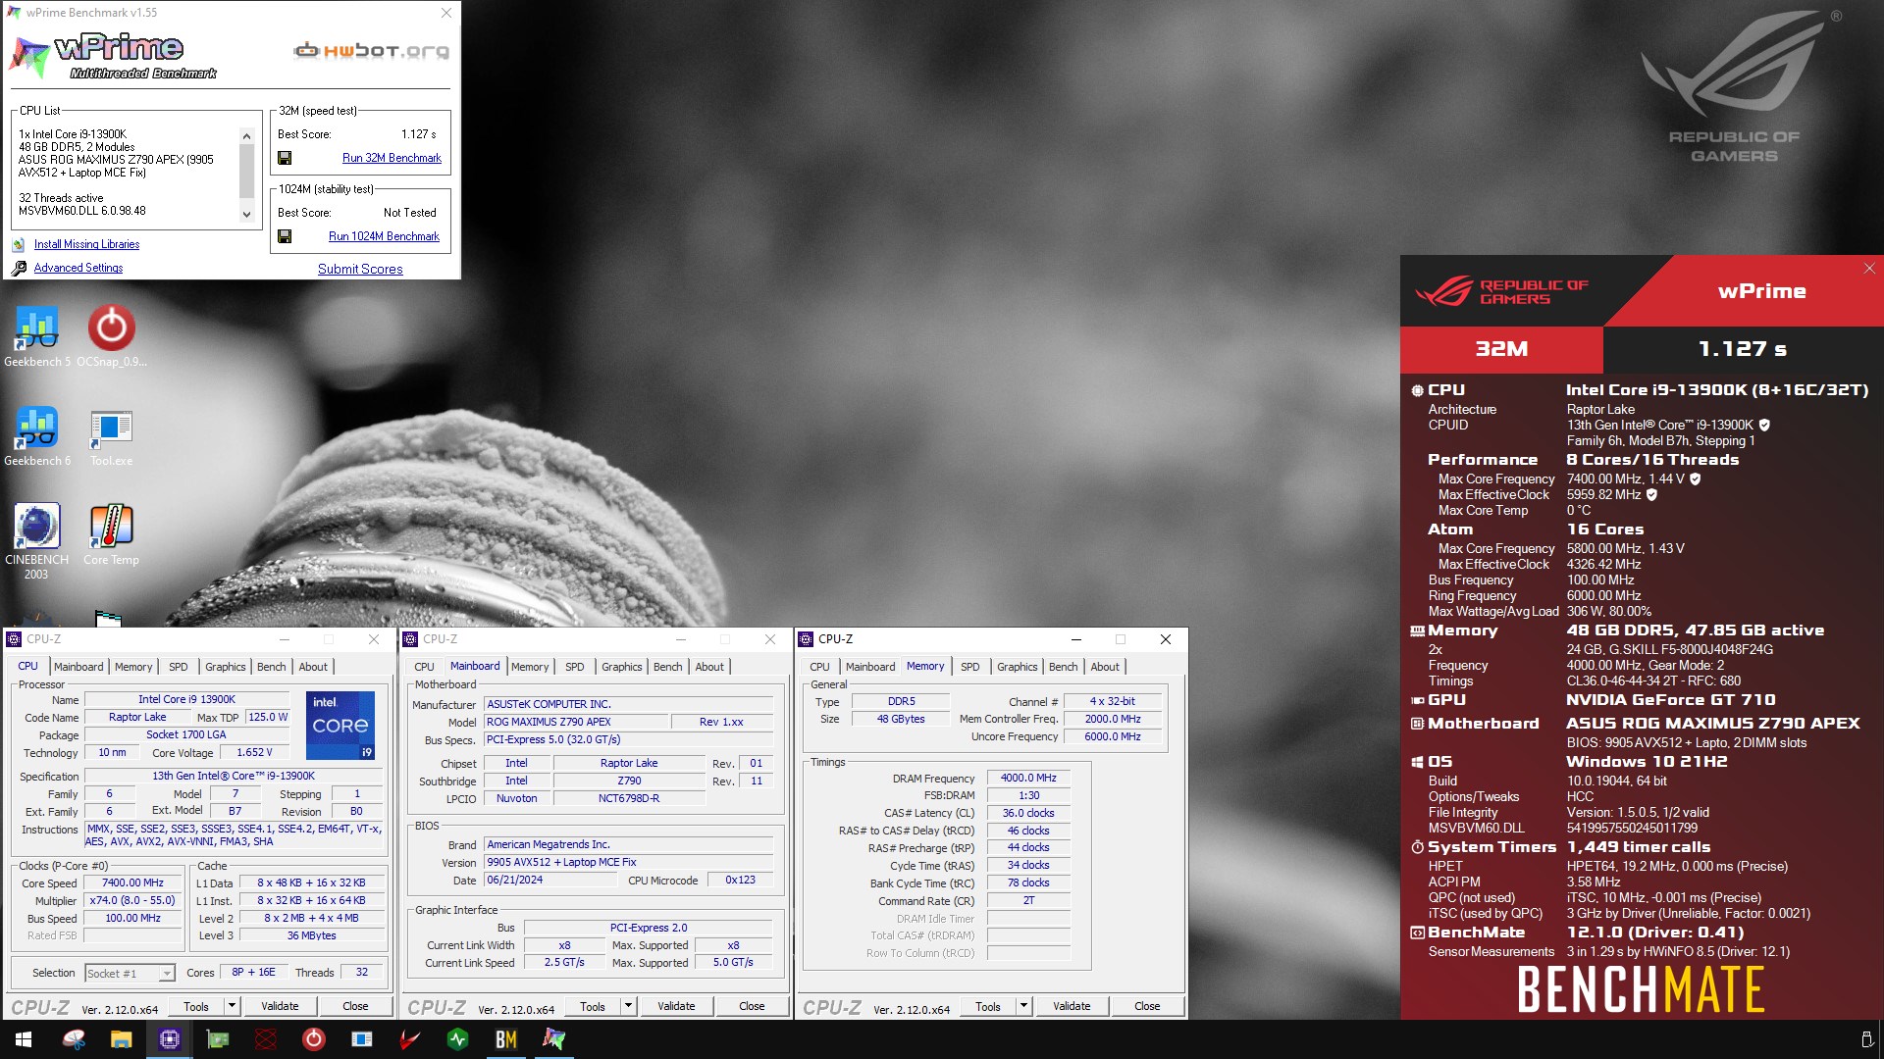Open the blue window Tool taskbar icon

click(x=361, y=1039)
